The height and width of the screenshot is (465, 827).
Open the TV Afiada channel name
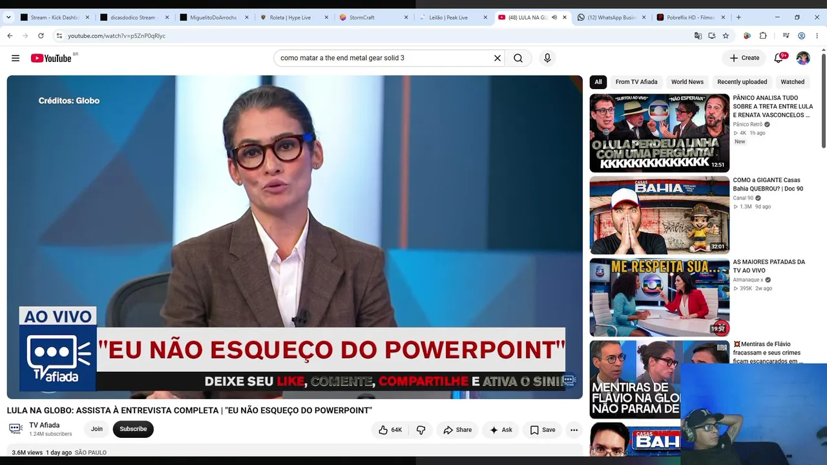tap(45, 425)
